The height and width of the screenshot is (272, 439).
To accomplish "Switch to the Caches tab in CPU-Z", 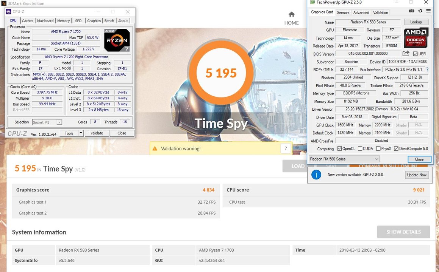I will click(x=27, y=21).
